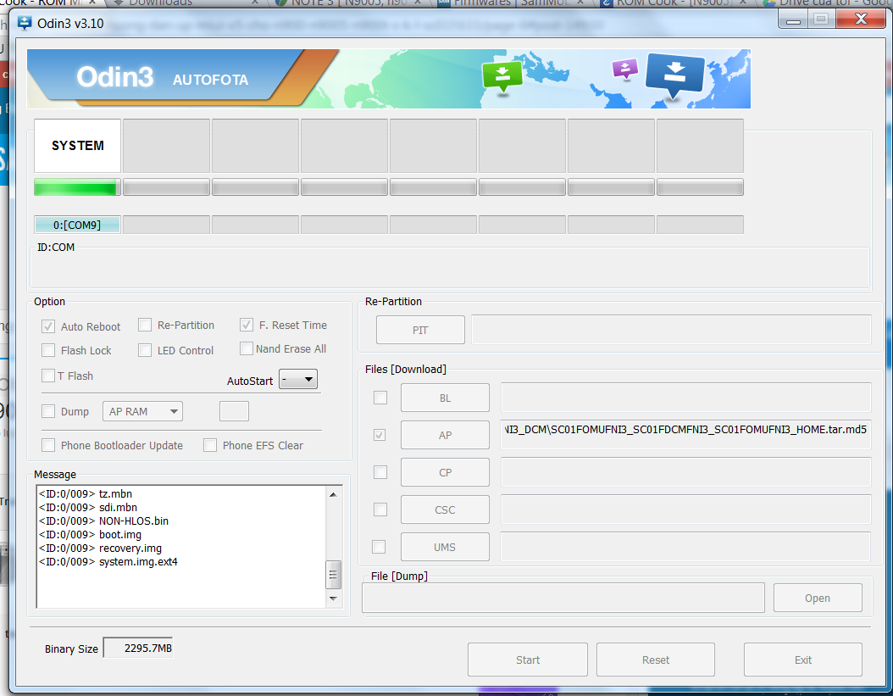The height and width of the screenshot is (696, 893).
Task: Click the Message log scrollbar thumb
Action: pos(333,575)
